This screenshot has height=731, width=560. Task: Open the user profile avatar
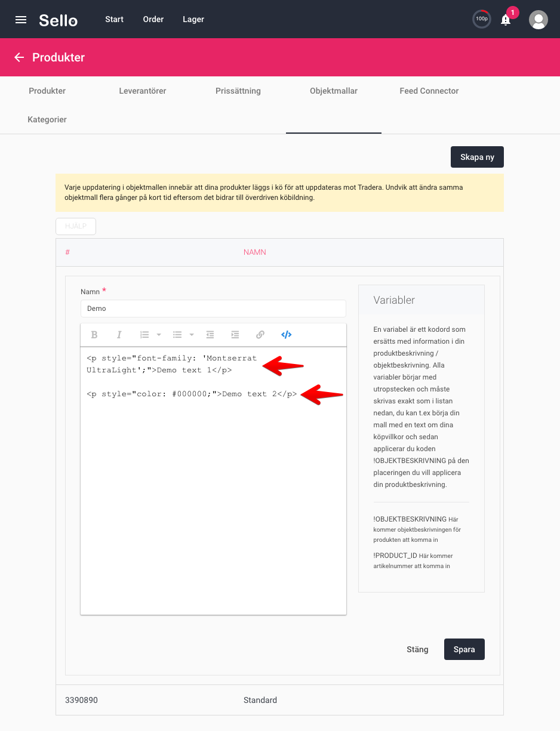539,20
